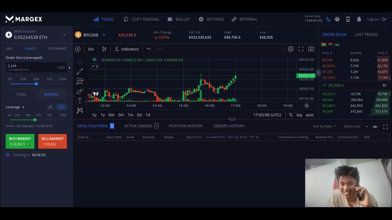
Task: Open the Main Account dropdown
Action: click(x=64, y=35)
